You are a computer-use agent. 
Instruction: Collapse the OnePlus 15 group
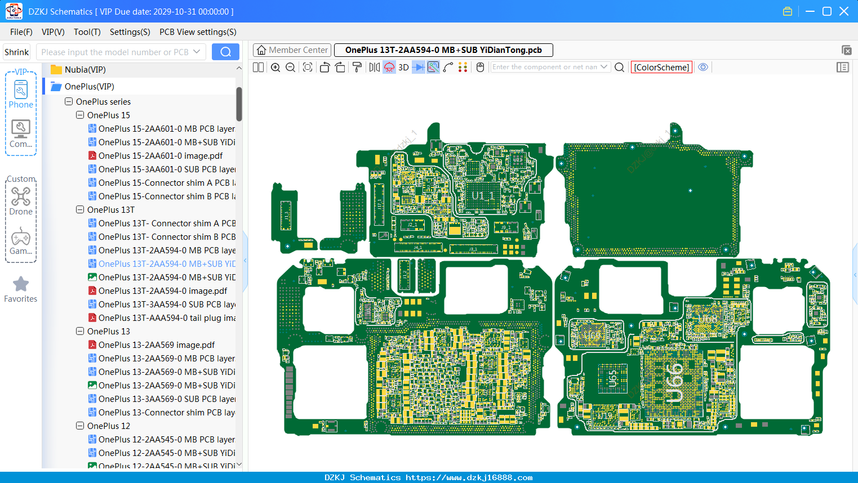click(x=80, y=115)
